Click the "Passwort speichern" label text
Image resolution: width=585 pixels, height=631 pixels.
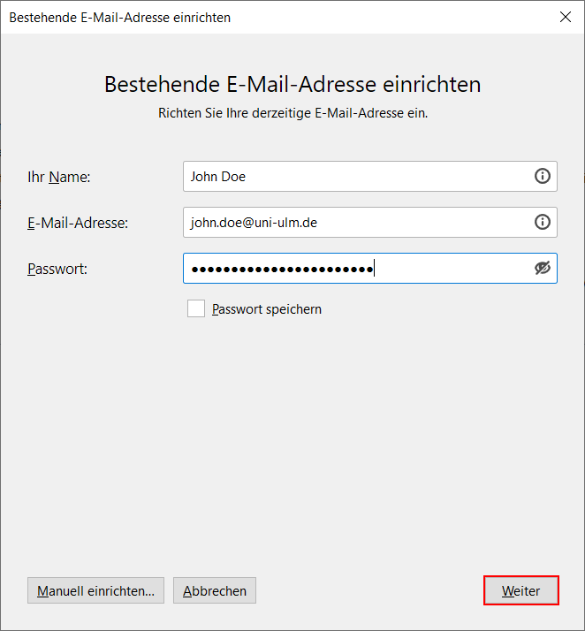(267, 309)
